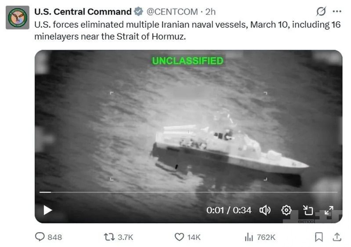Click the blue verified badge
The height and width of the screenshot is (247, 351).
[138, 11]
